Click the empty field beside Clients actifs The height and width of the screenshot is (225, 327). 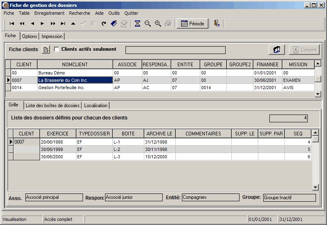(175, 50)
